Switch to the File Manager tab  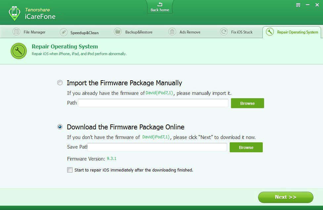(29, 32)
